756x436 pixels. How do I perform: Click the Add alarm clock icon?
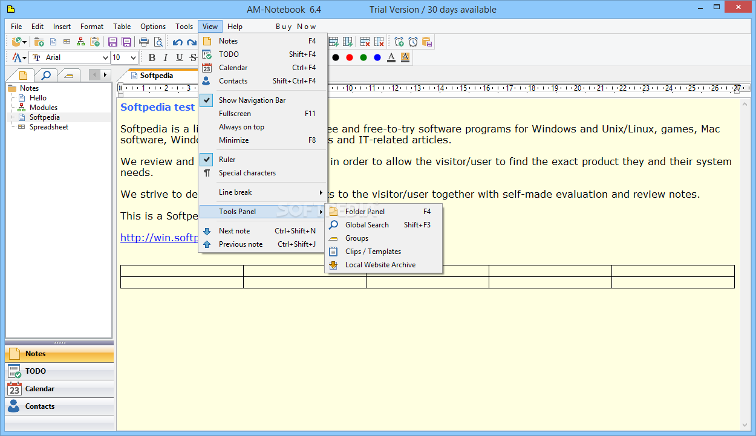point(399,42)
